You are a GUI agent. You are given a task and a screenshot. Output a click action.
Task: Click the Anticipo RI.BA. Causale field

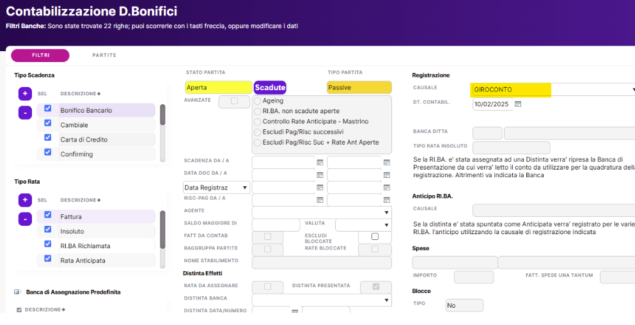point(554,210)
